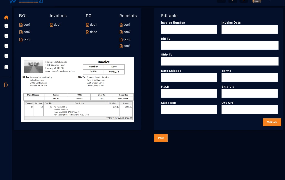Select the Bill To input box
Viewport: 285px width, 180px height.
219,45
